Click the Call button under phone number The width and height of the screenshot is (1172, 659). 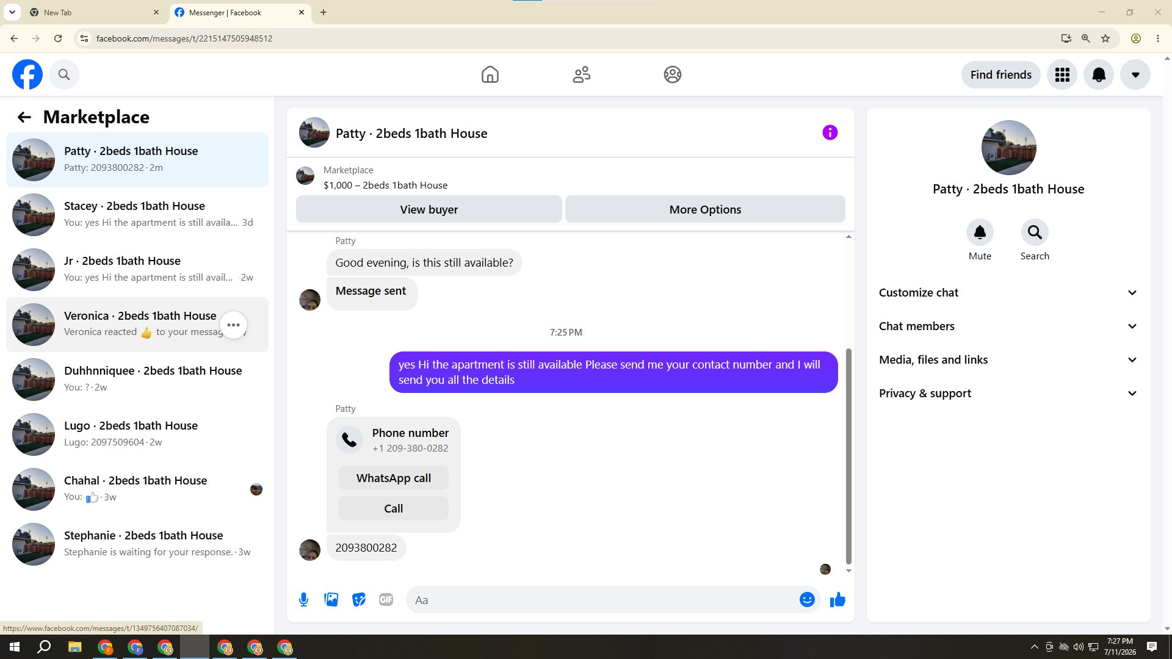(393, 508)
